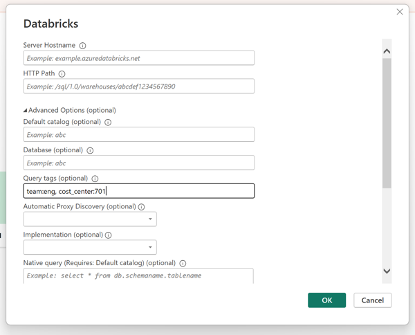Cancel the Databricks connection dialog
The height and width of the screenshot is (335, 415).
tap(373, 300)
